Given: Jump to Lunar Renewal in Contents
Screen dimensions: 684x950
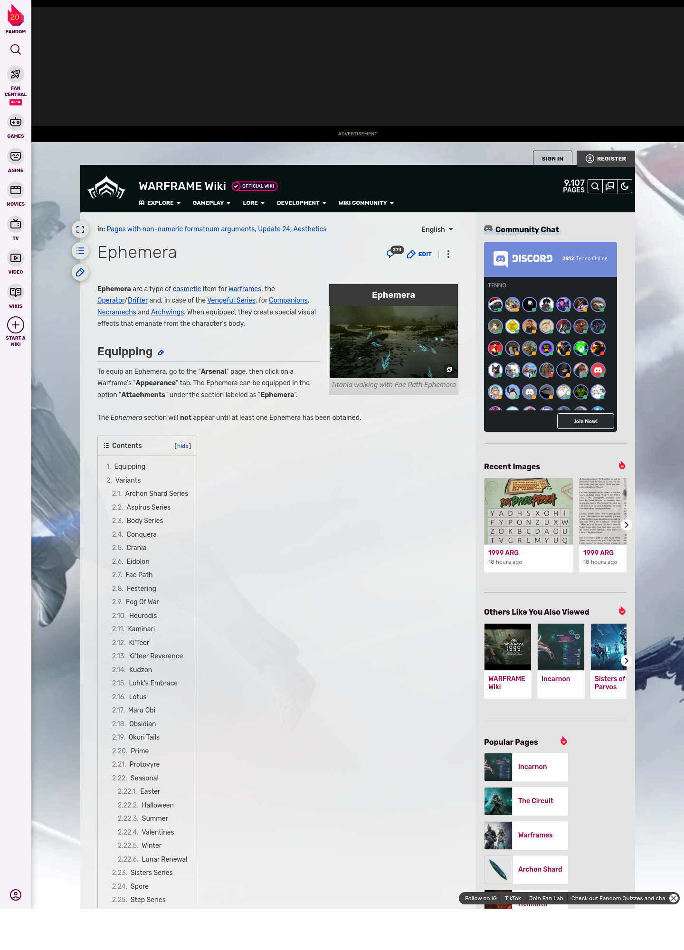Looking at the screenshot, I should coord(164,859).
